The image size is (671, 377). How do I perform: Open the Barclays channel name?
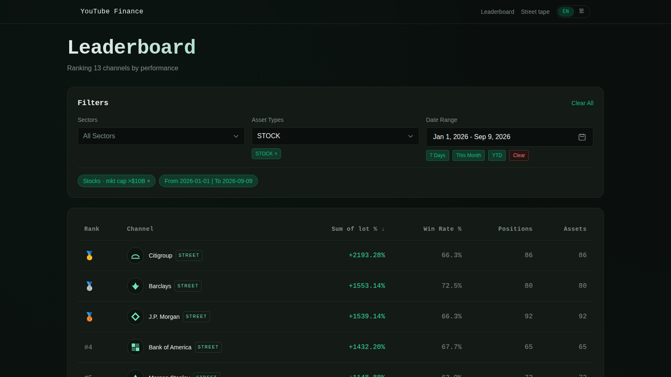(x=160, y=286)
